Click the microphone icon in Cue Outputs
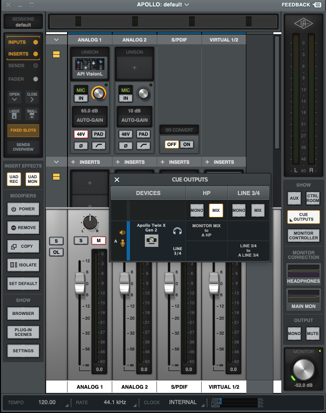This screenshot has height=413, width=326. 122,243
